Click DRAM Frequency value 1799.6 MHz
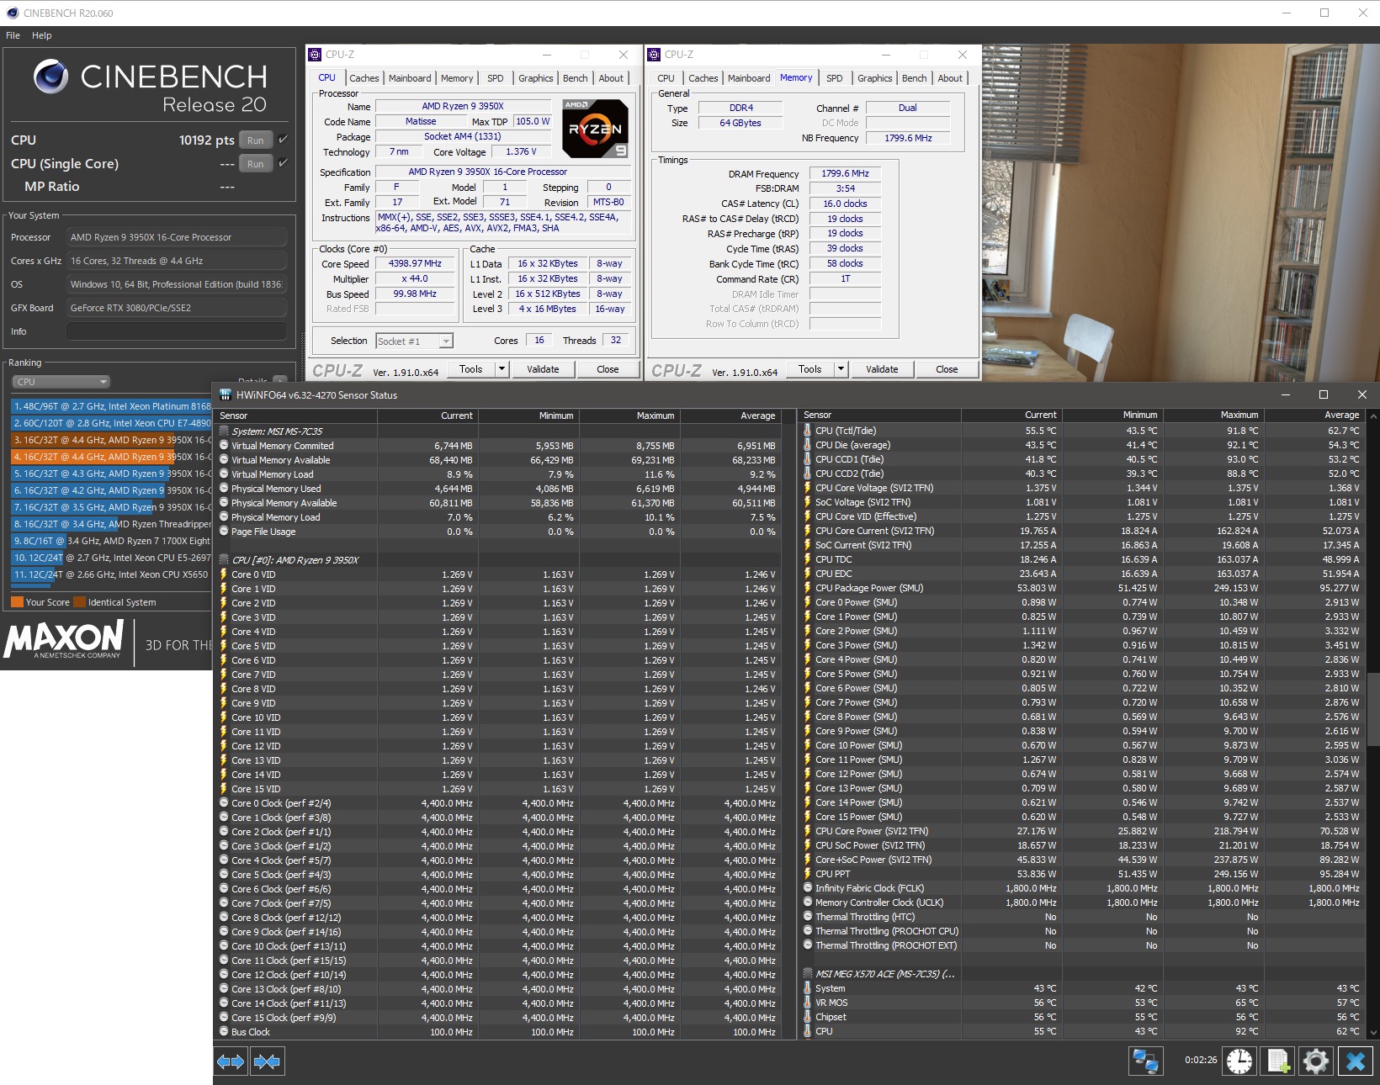1380x1085 pixels. tap(845, 173)
